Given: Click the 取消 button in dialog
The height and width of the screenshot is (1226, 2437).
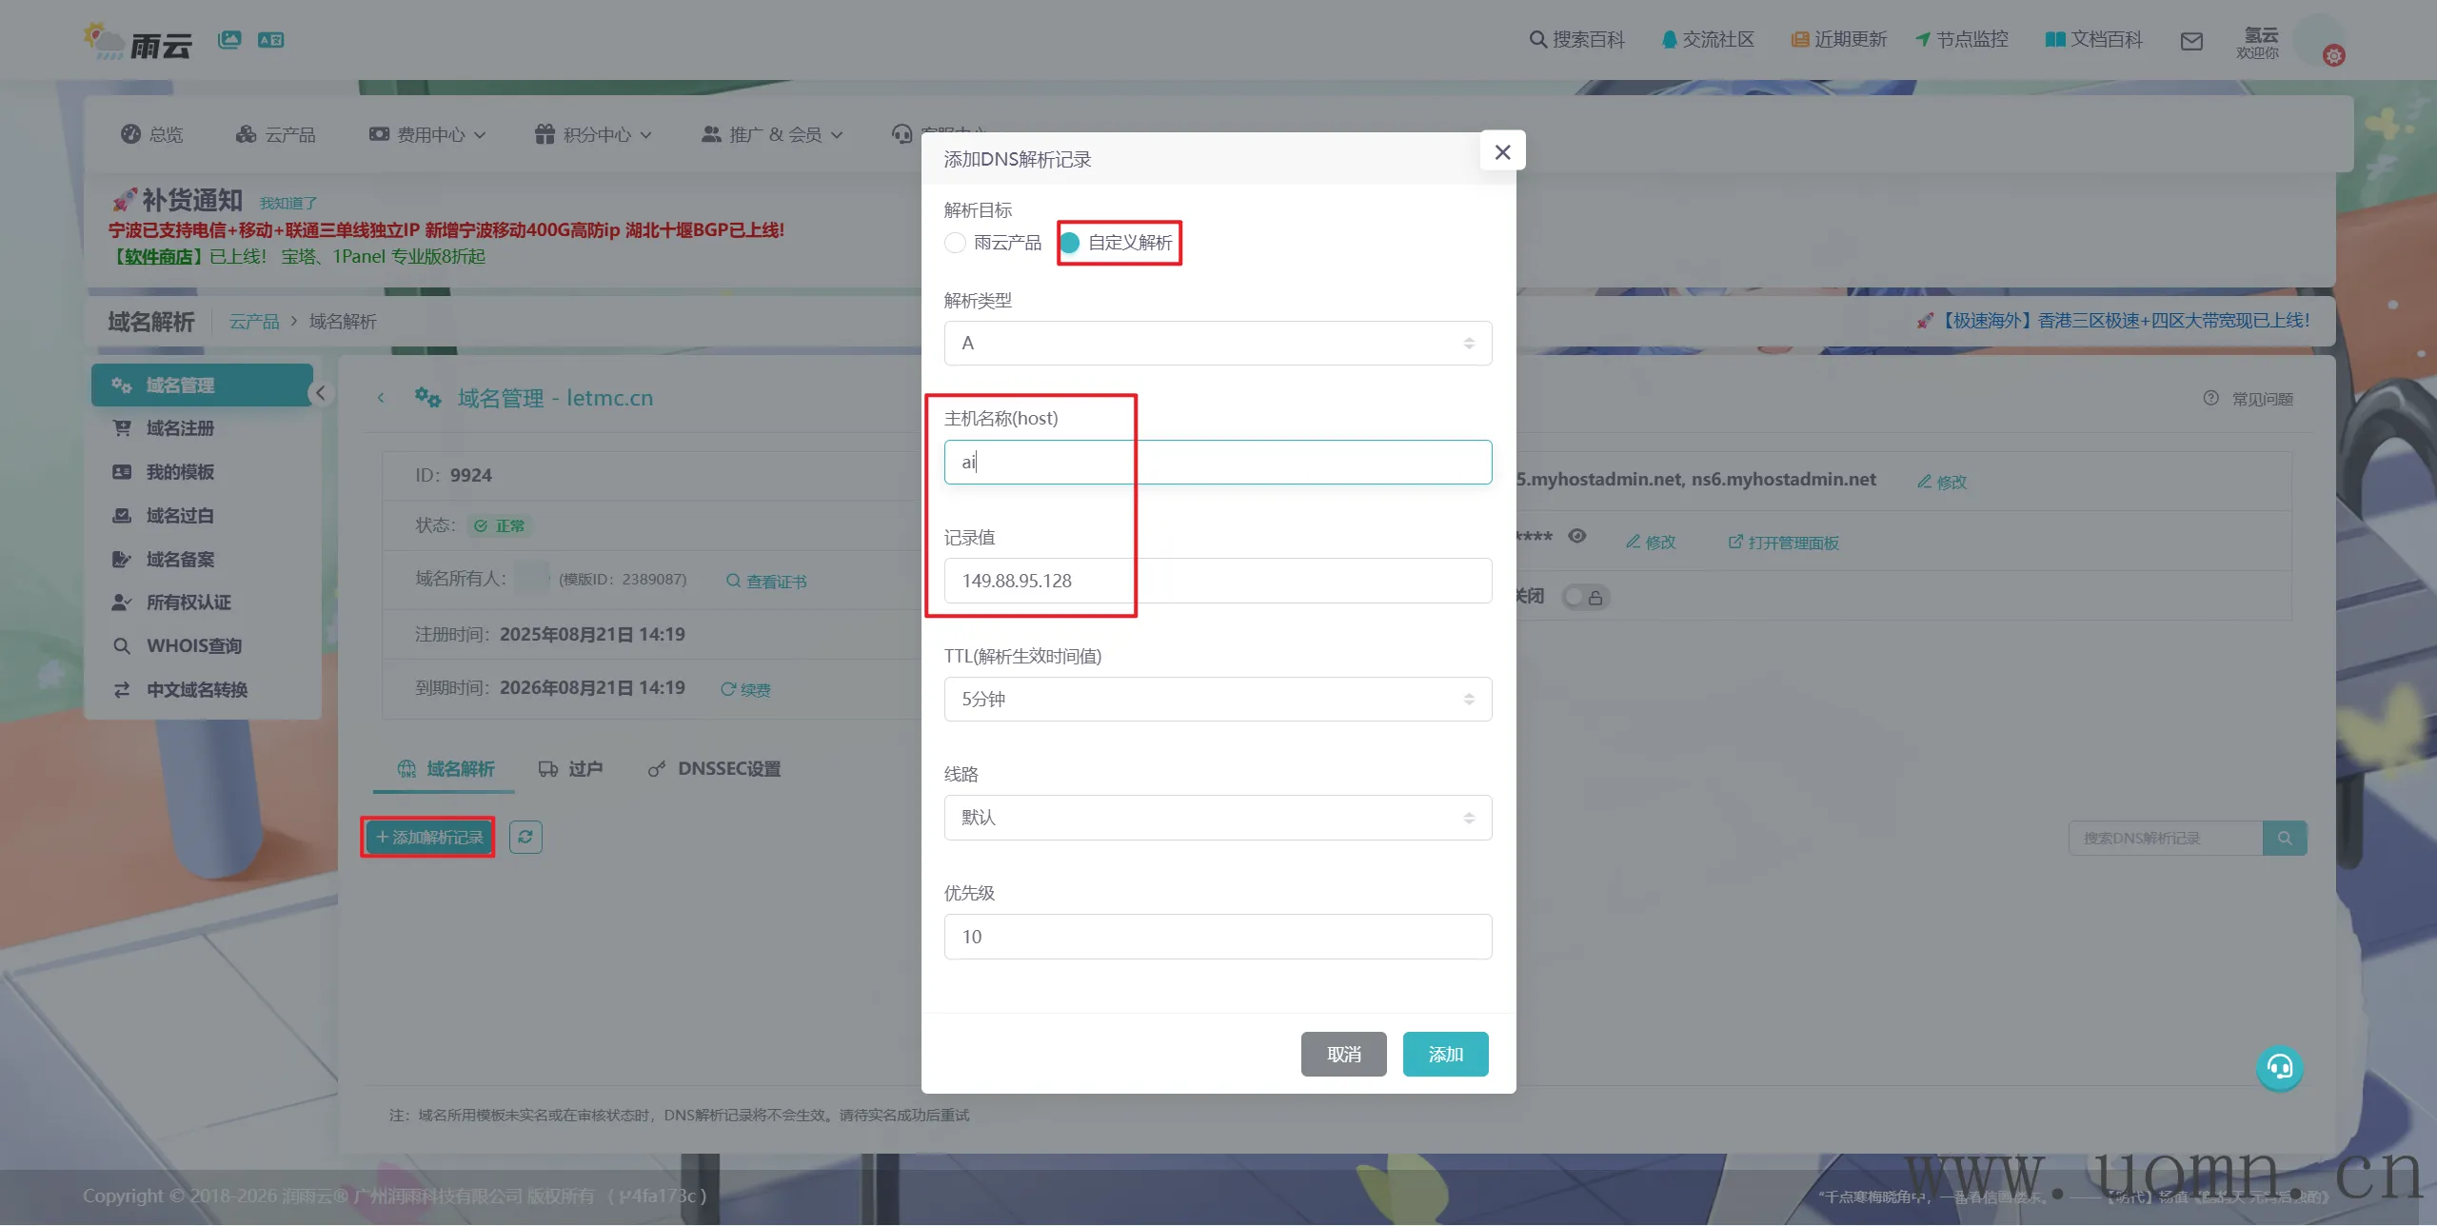Looking at the screenshot, I should (1343, 1055).
